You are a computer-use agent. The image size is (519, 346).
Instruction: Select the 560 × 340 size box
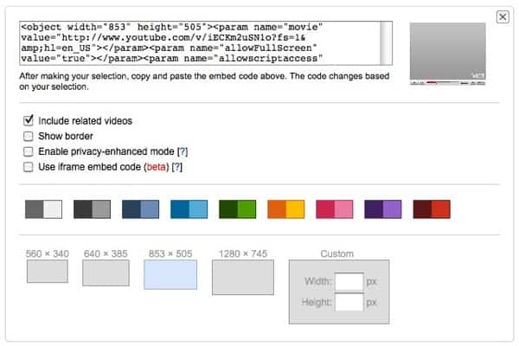47,272
